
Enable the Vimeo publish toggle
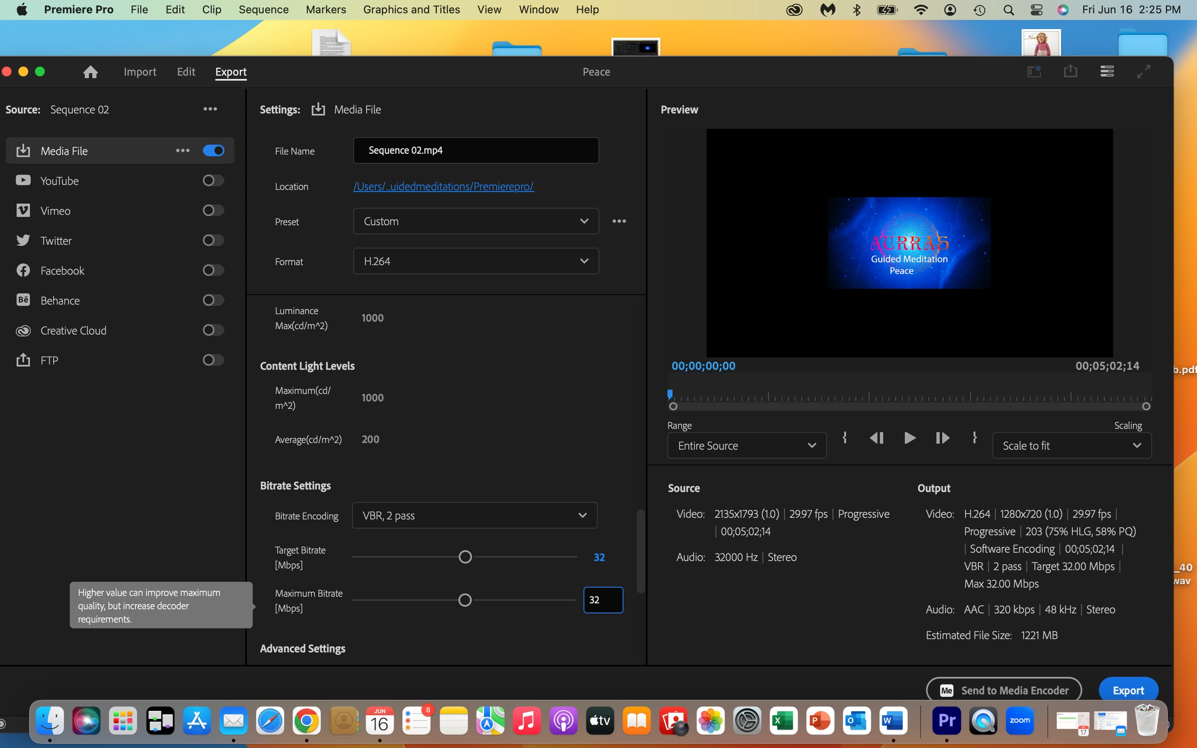pyautogui.click(x=213, y=211)
